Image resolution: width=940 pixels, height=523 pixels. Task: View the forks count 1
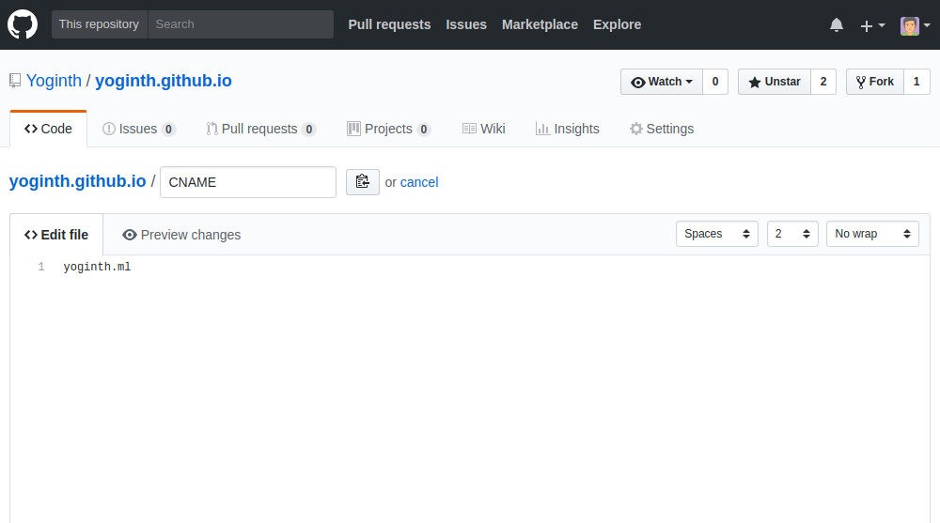[916, 82]
